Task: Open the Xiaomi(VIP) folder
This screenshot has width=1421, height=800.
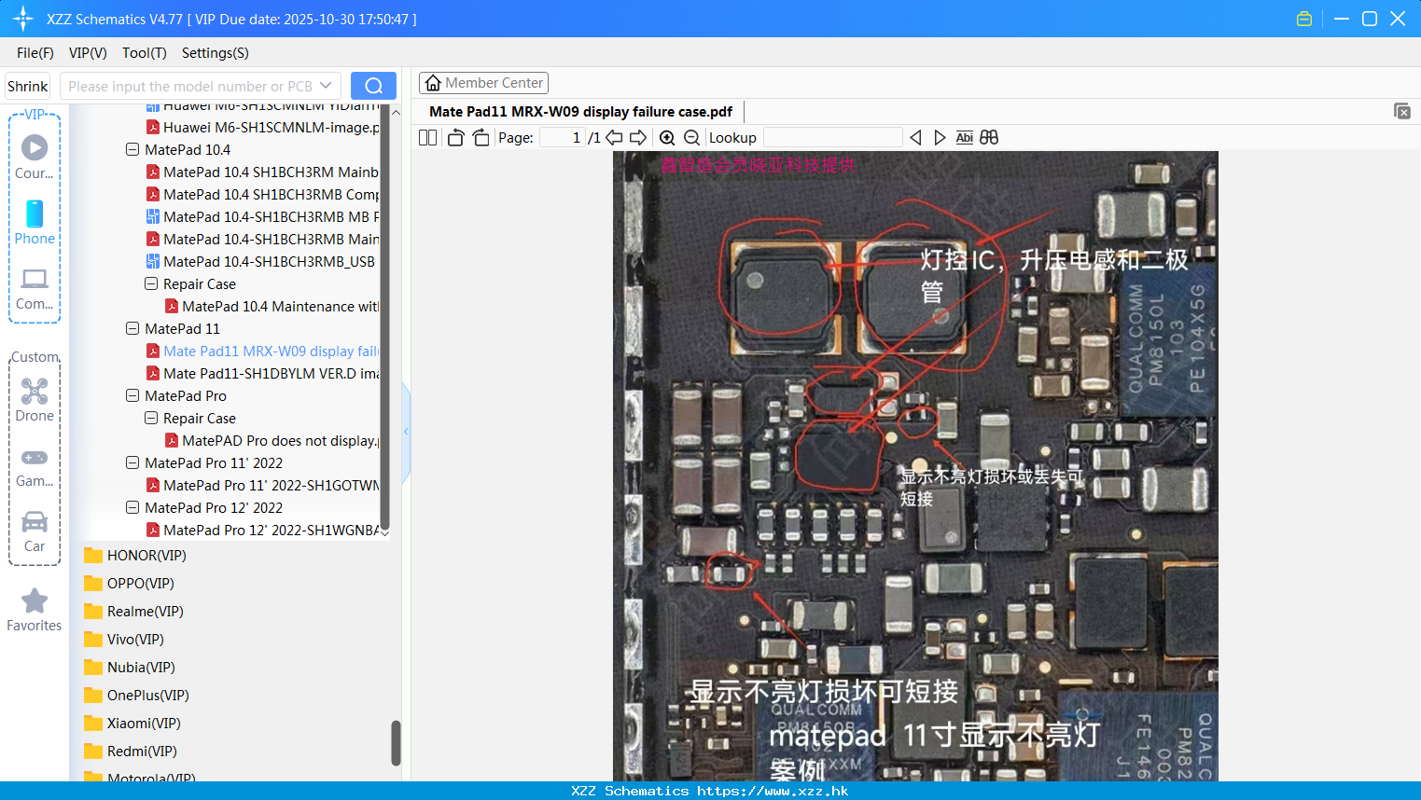Action: [x=132, y=723]
